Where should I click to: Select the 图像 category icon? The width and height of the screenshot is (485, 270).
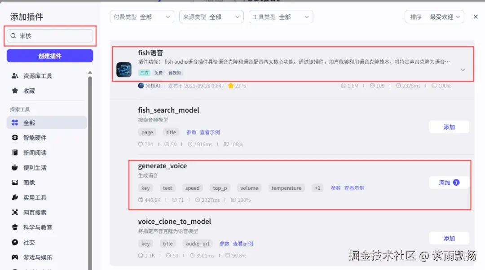pos(15,182)
